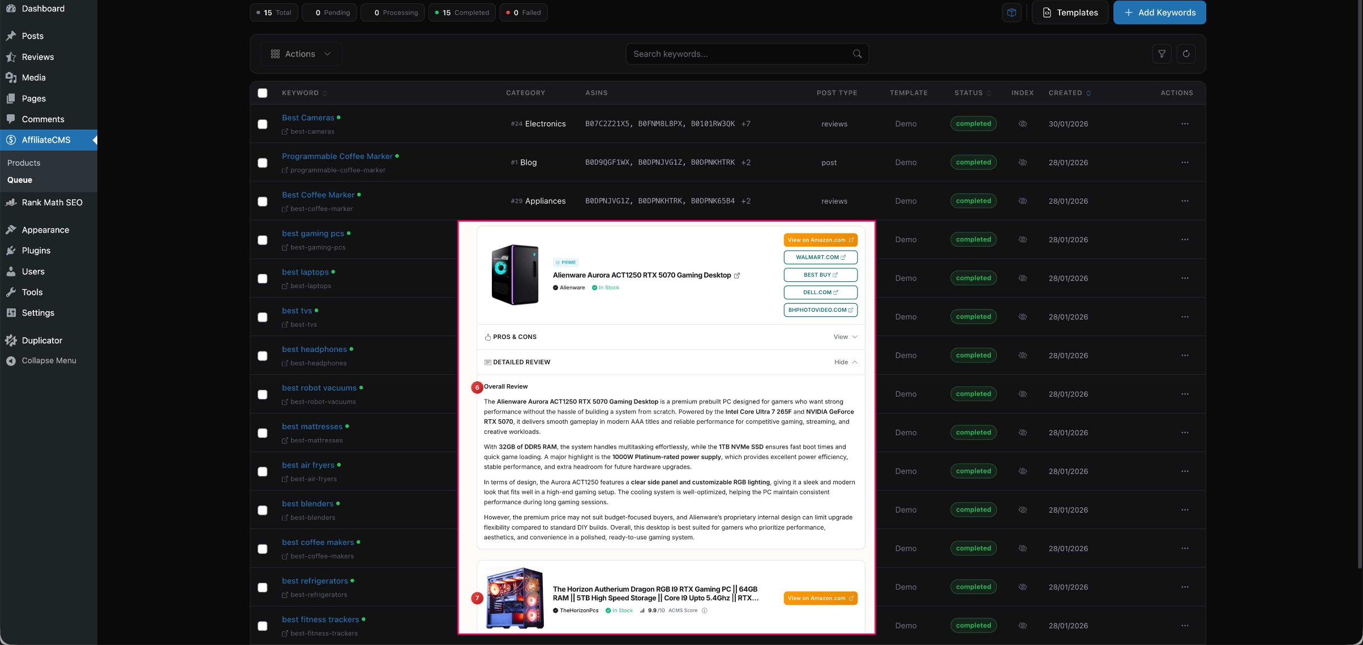Click the Horizon Autherium Dragon PC thumbnail

(515, 599)
